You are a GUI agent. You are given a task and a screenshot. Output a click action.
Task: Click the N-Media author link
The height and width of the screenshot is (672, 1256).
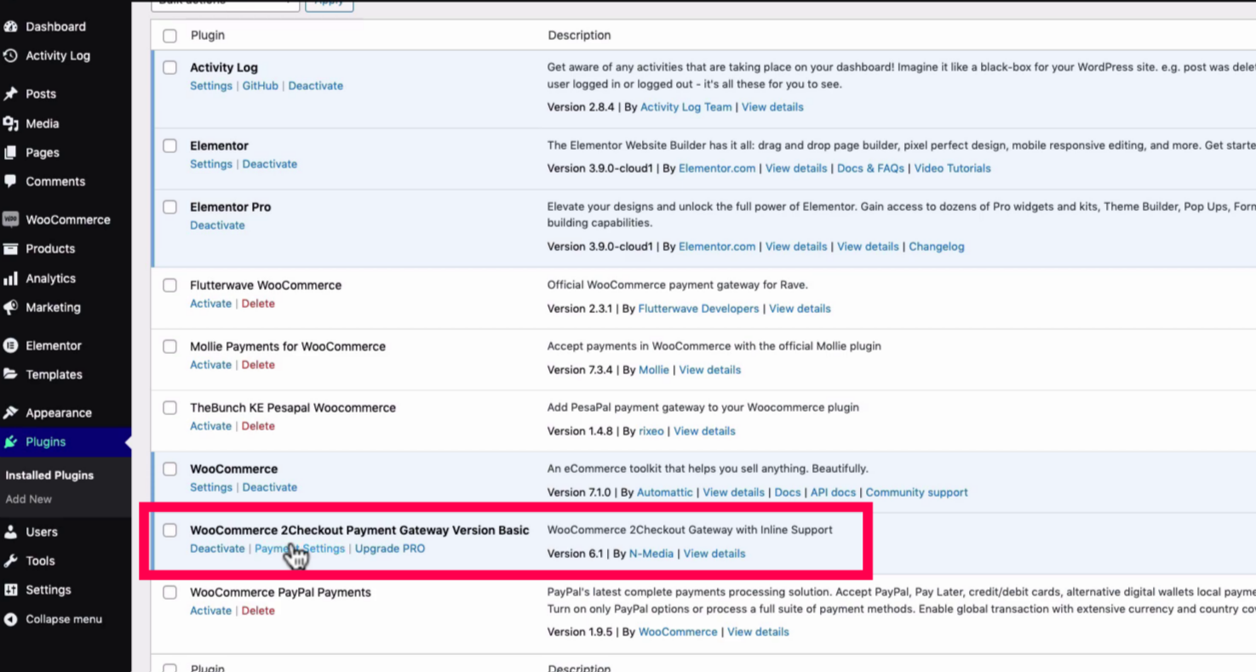point(651,554)
